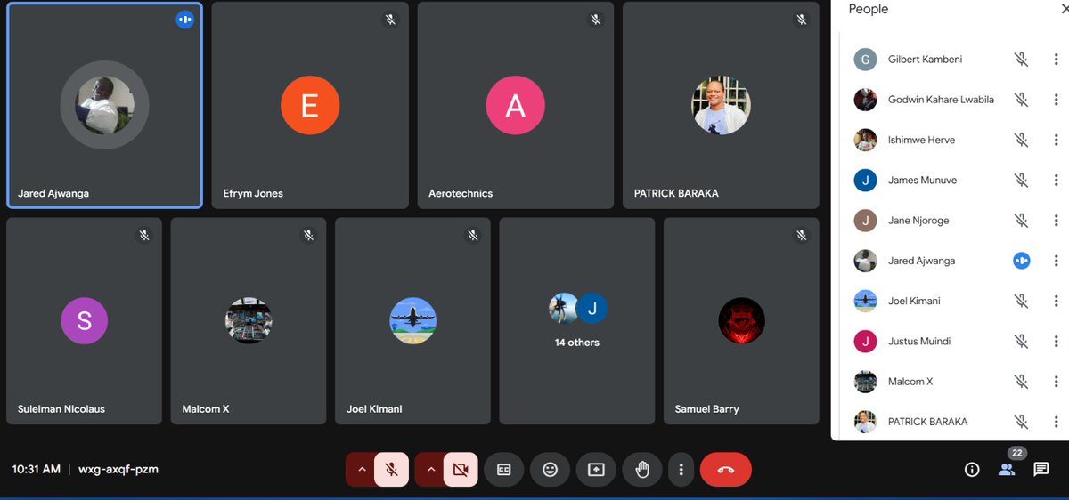Open video settings arrow beside camera button
The image size is (1069, 500).
tap(430, 469)
